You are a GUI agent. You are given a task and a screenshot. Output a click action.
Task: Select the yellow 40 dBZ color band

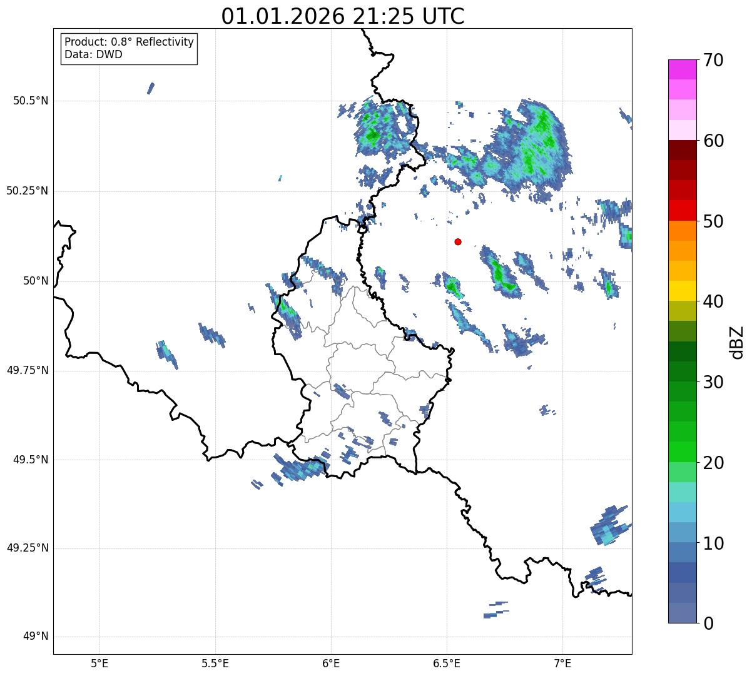[682, 291]
